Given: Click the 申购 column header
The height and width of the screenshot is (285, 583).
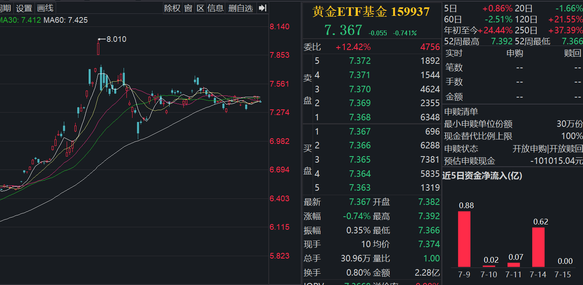Looking at the screenshot, I should pos(515,53).
